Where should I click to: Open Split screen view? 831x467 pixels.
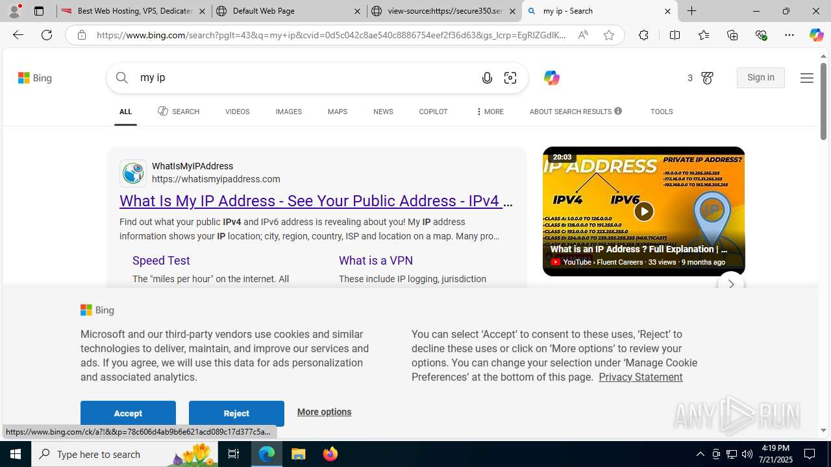click(x=675, y=35)
